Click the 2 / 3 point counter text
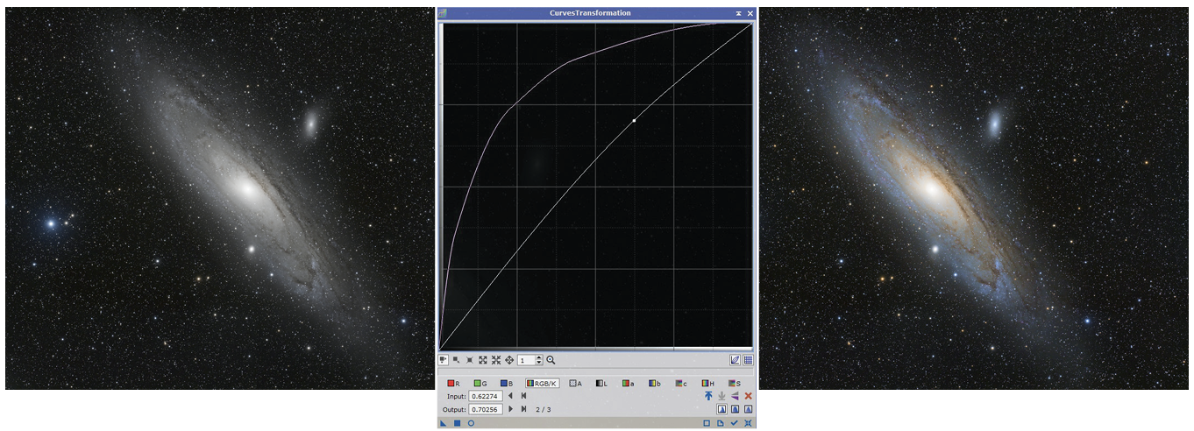1194x431 pixels. [544, 409]
